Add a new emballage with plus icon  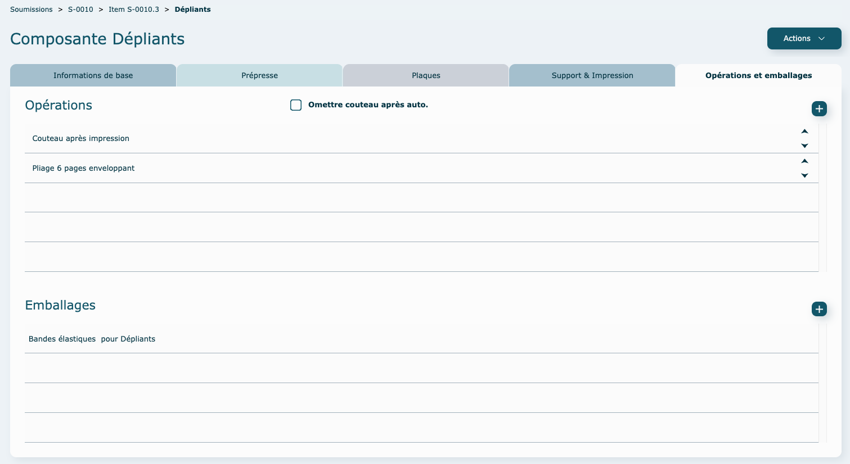tap(819, 309)
